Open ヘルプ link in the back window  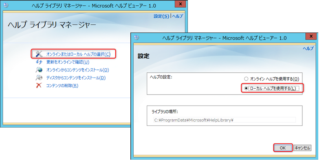pos(177,16)
